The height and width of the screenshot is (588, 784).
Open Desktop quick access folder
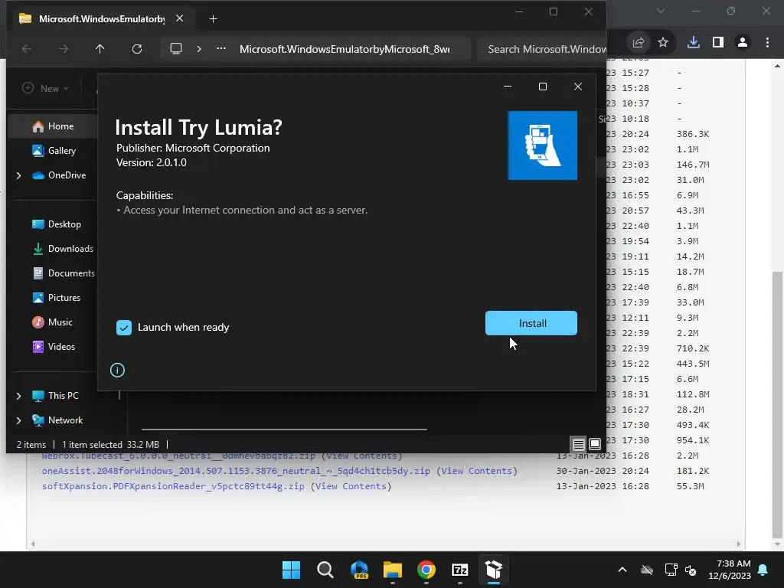(x=57, y=224)
